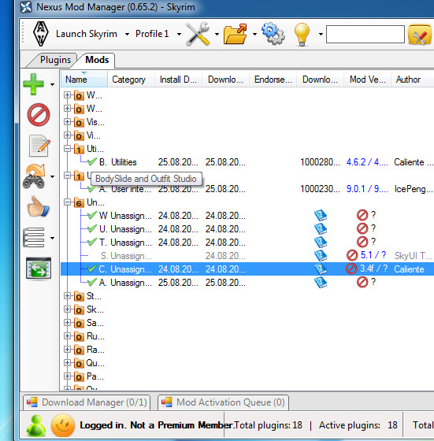
Task: Expand the Sk... category node
Action: [67, 309]
